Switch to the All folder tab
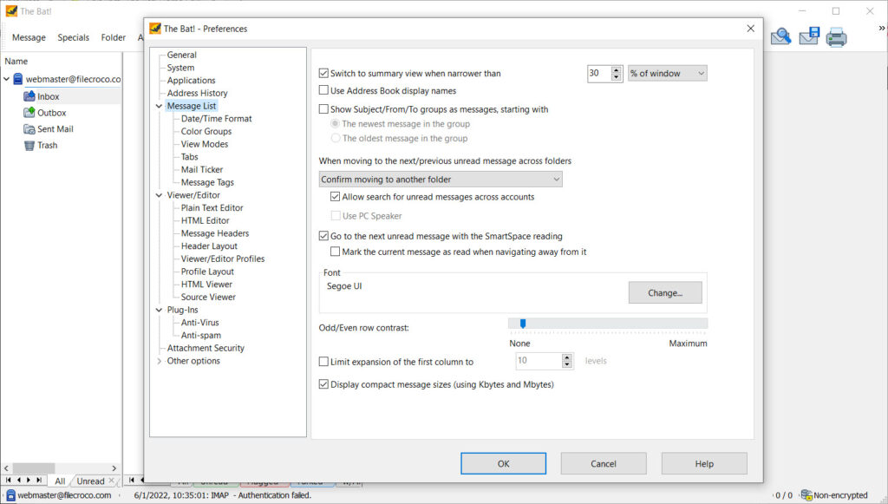 [x=60, y=481]
